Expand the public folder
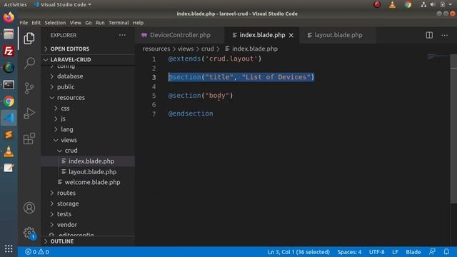This screenshot has height=257, width=457. pyautogui.click(x=66, y=87)
